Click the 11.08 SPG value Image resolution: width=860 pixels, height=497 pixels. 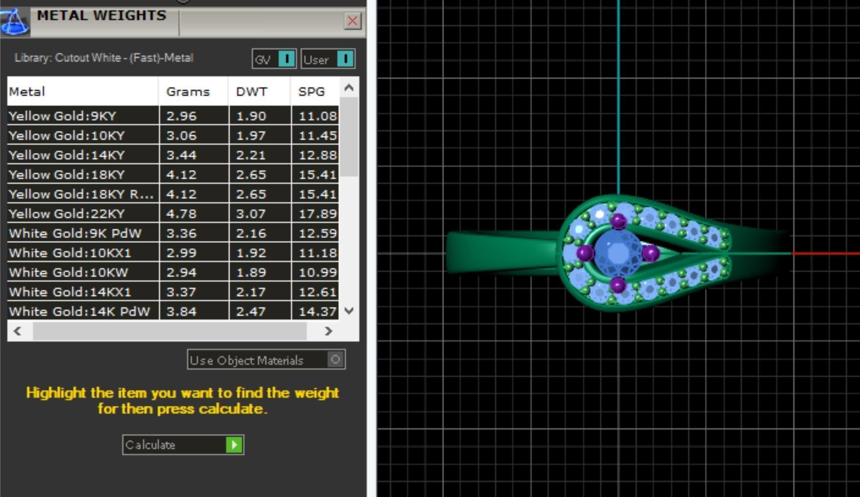(318, 116)
